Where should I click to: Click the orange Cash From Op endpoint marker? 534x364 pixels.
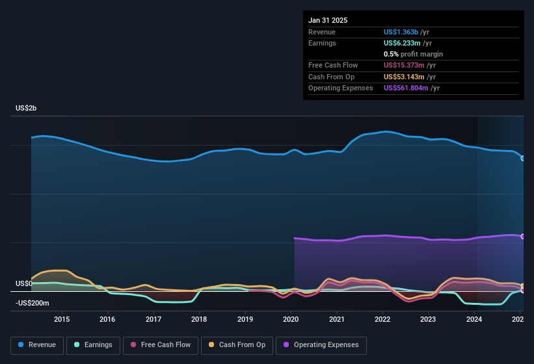[522, 286]
